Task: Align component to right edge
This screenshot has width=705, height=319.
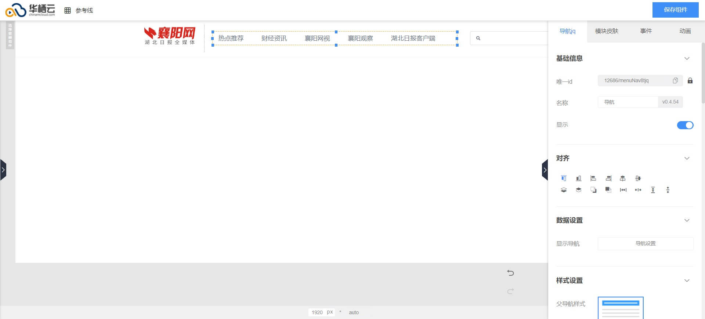Action: pyautogui.click(x=608, y=178)
